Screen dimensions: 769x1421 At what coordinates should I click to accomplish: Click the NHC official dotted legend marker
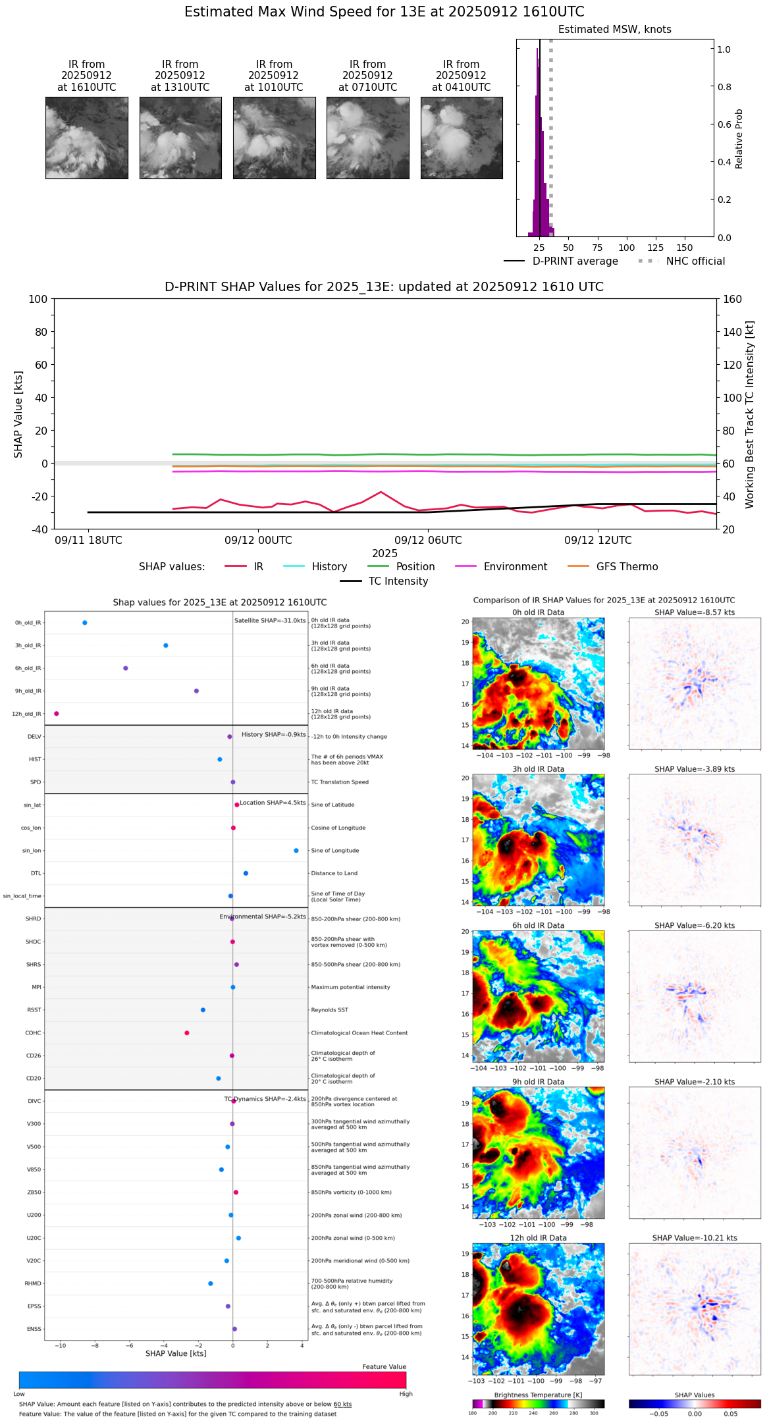[648, 261]
